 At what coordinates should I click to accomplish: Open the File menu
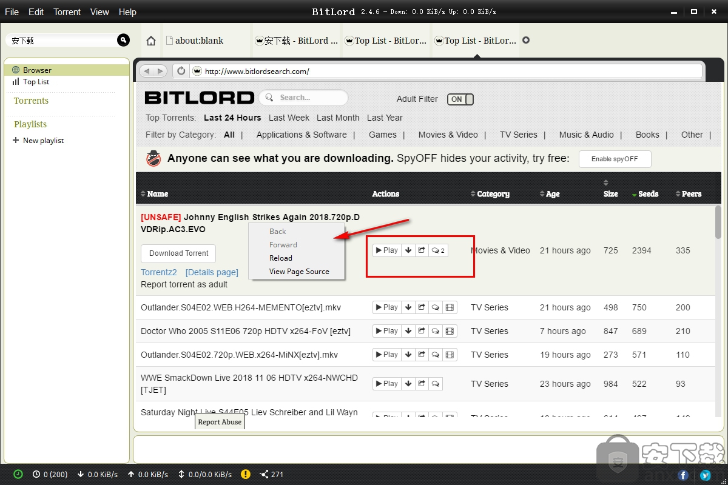coord(12,12)
